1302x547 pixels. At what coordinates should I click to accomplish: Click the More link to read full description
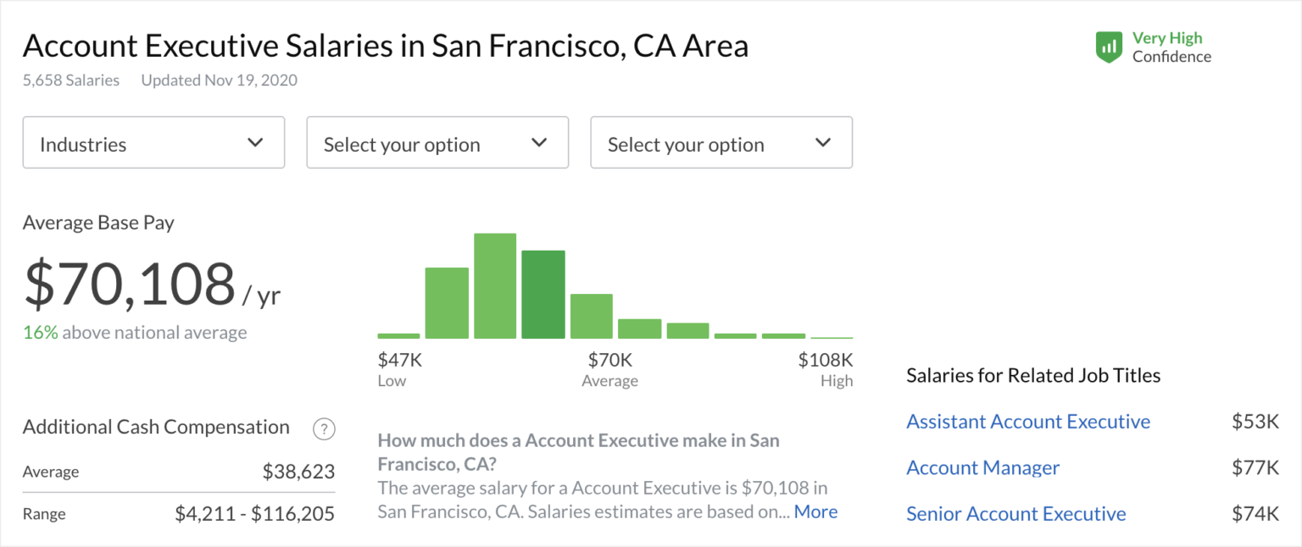(x=815, y=511)
